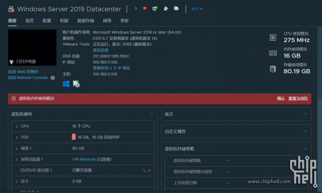The height and width of the screenshot is (193, 322).
Task: Click the 275 MHz CPU usage value
Action: click(x=296, y=40)
